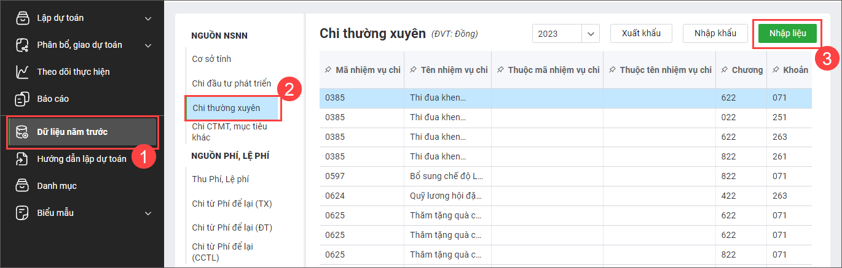Unpin the Mã nhiệm vụ chi column
Viewport: 842px width, 268px height.
pos(328,70)
